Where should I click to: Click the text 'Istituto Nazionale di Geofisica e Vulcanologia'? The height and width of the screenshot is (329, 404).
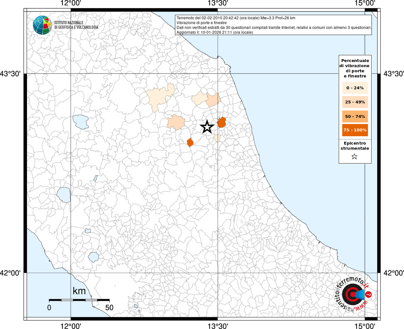point(77,25)
